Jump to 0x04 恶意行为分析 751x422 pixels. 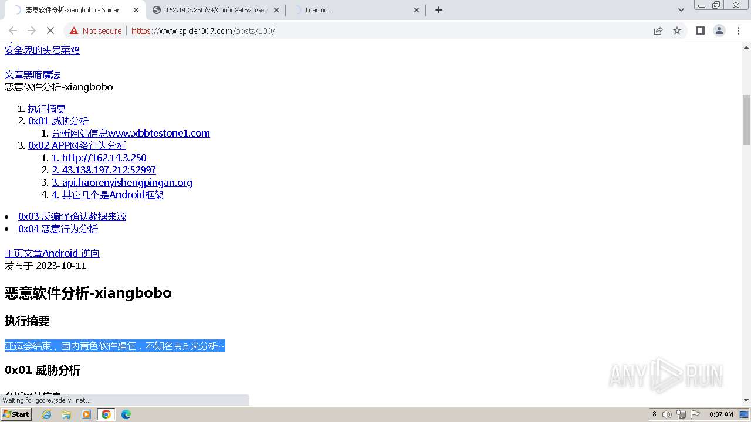[x=58, y=229]
